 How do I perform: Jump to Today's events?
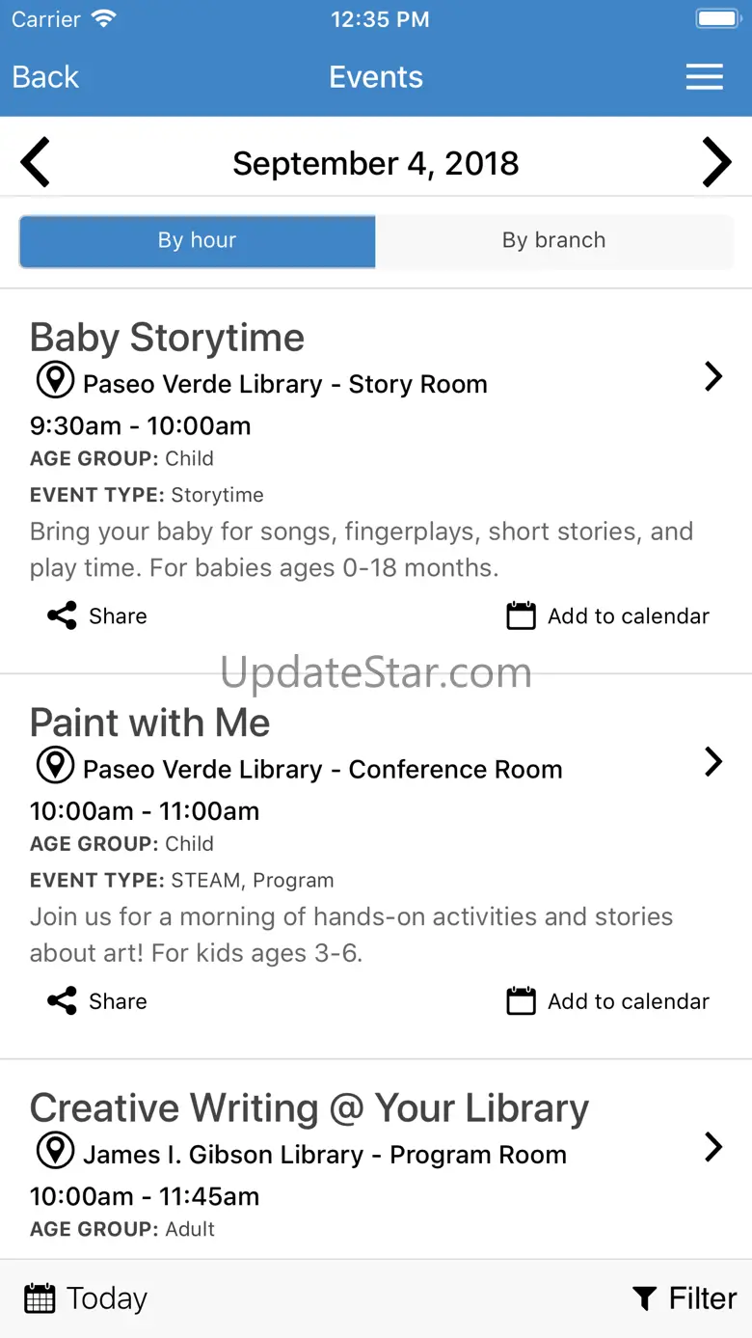click(x=86, y=1298)
